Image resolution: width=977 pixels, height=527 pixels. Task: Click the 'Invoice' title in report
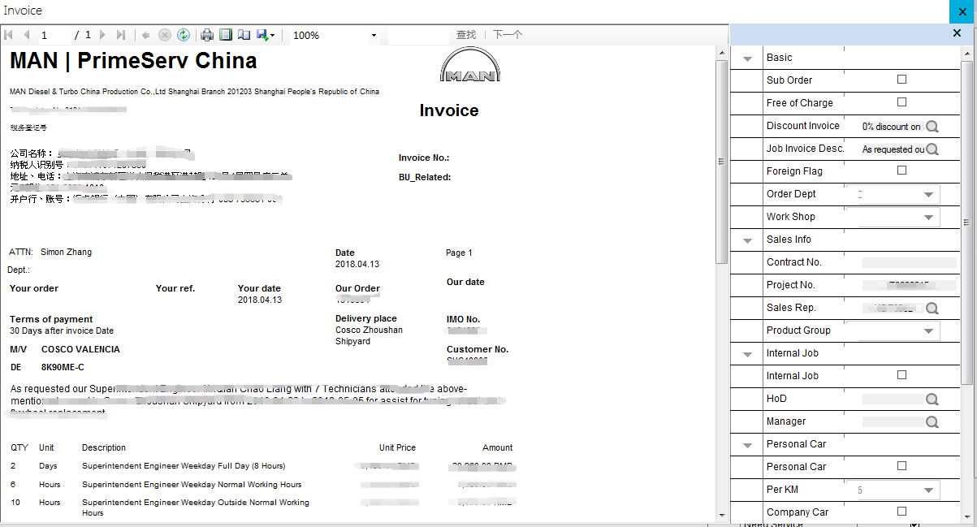coord(449,110)
